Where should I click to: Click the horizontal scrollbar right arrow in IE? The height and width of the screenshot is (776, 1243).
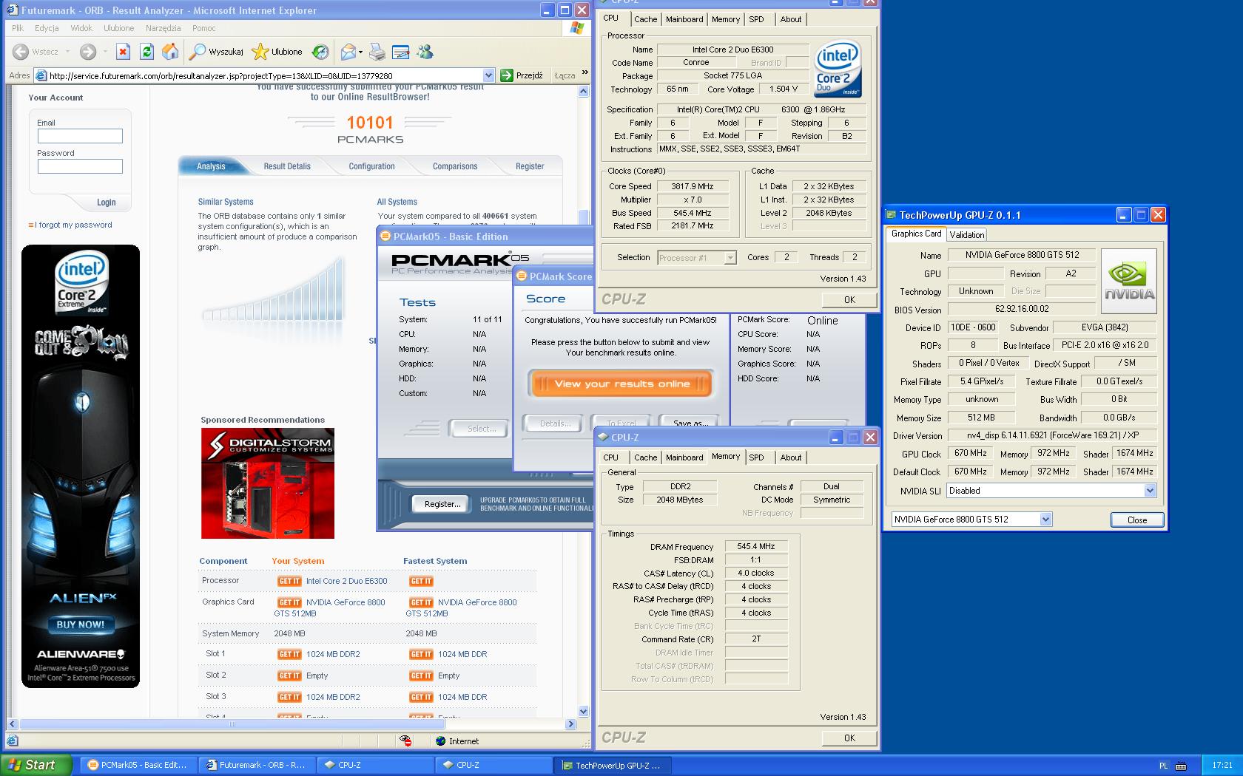pos(570,724)
